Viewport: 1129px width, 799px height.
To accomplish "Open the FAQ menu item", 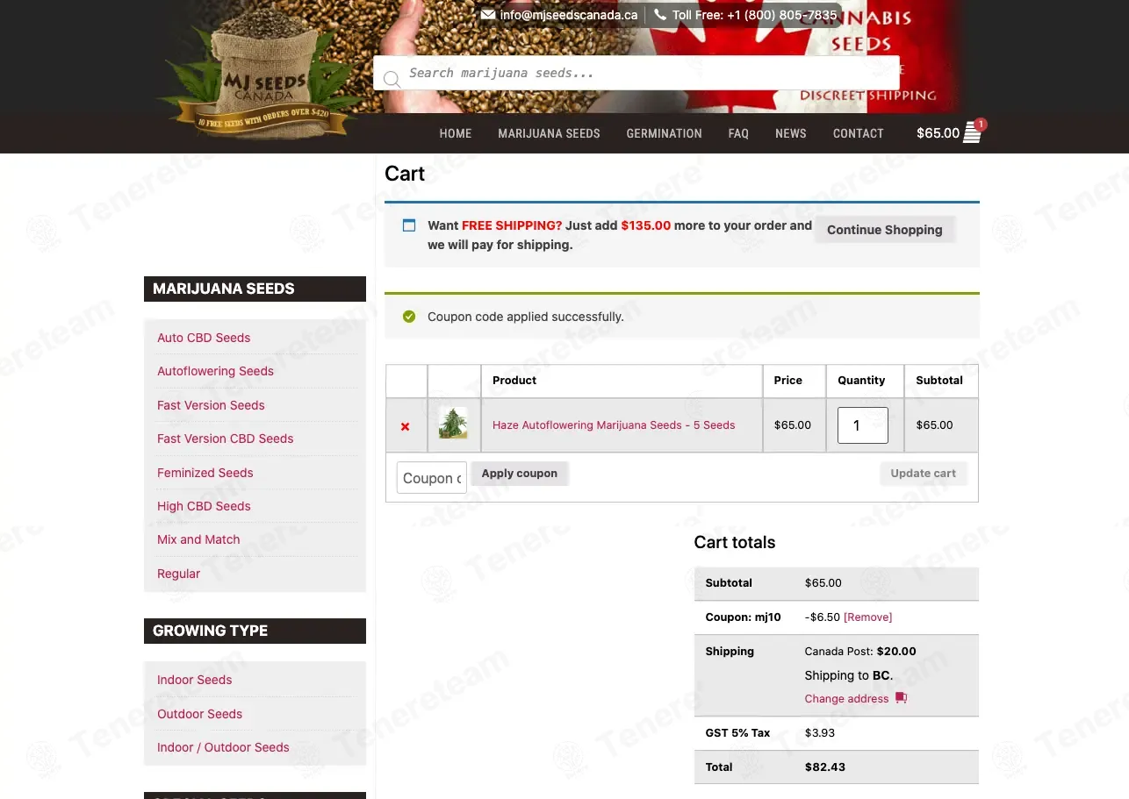I will 738,133.
